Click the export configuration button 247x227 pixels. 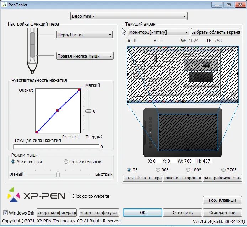coord(57,213)
